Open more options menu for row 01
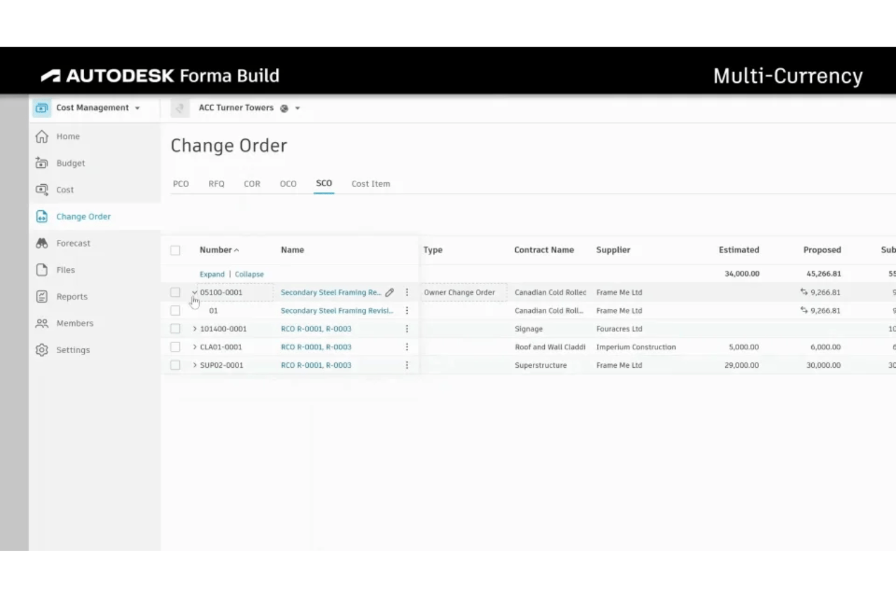Viewport: 896px width, 598px height. pyautogui.click(x=407, y=310)
